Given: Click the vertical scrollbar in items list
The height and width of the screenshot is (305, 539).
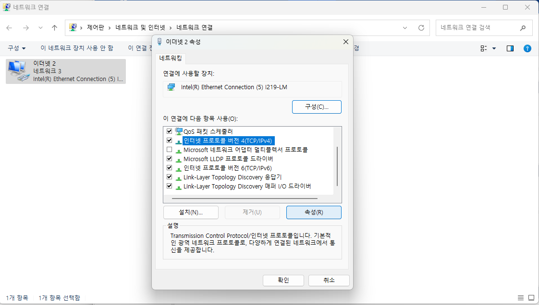Looking at the screenshot, I should (337, 166).
